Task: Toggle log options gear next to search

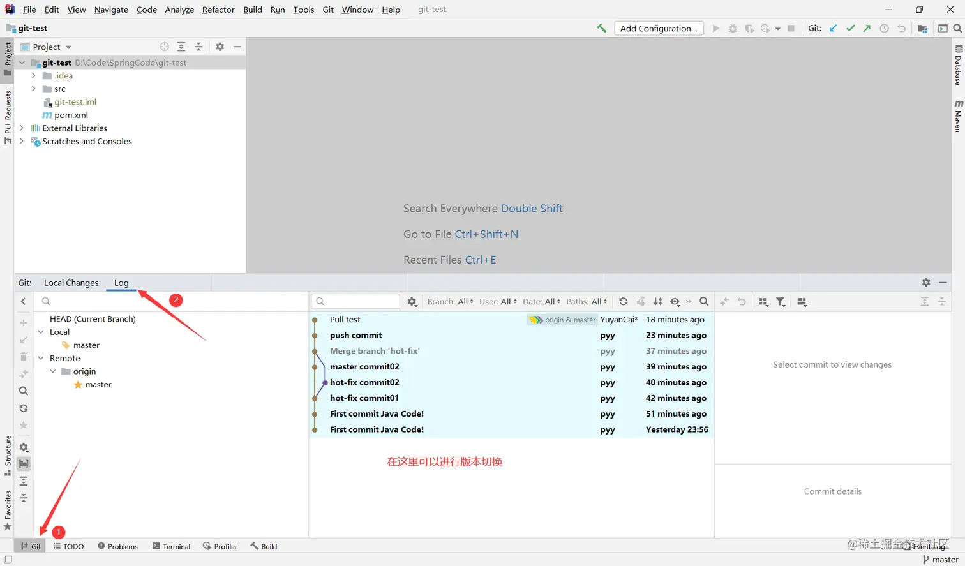Action: pyautogui.click(x=412, y=301)
